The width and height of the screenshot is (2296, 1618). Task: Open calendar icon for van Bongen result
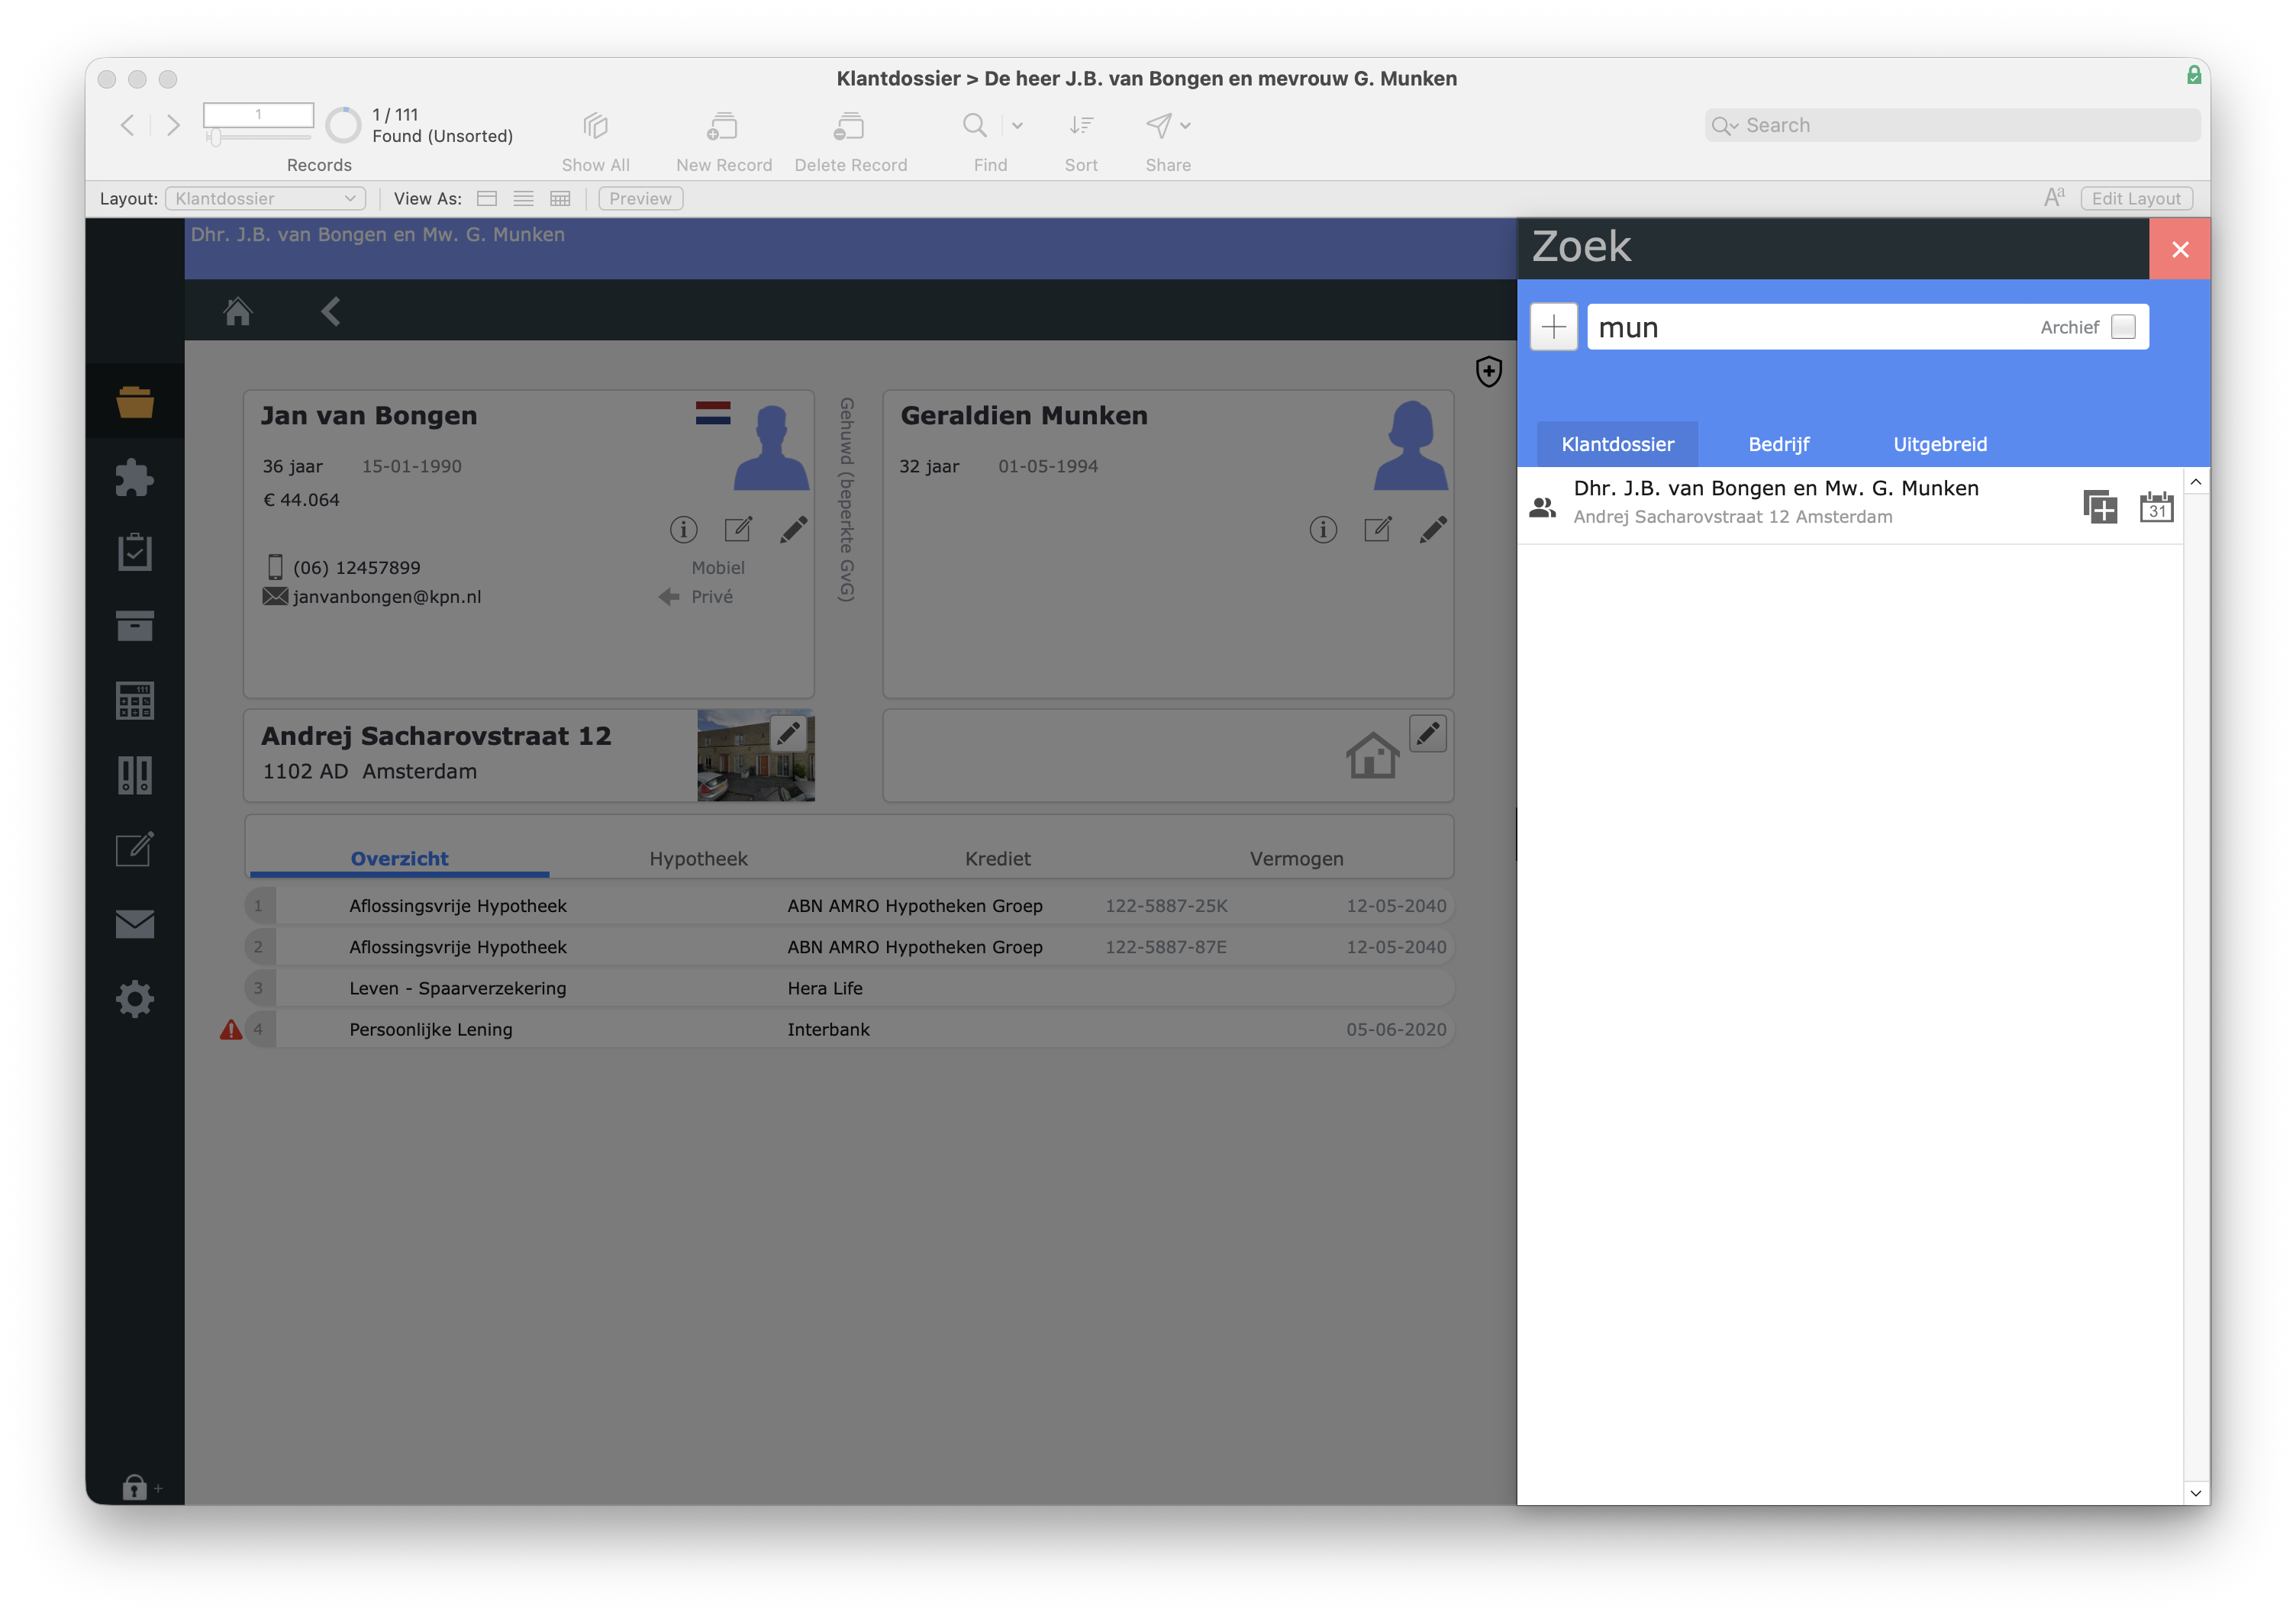2156,507
